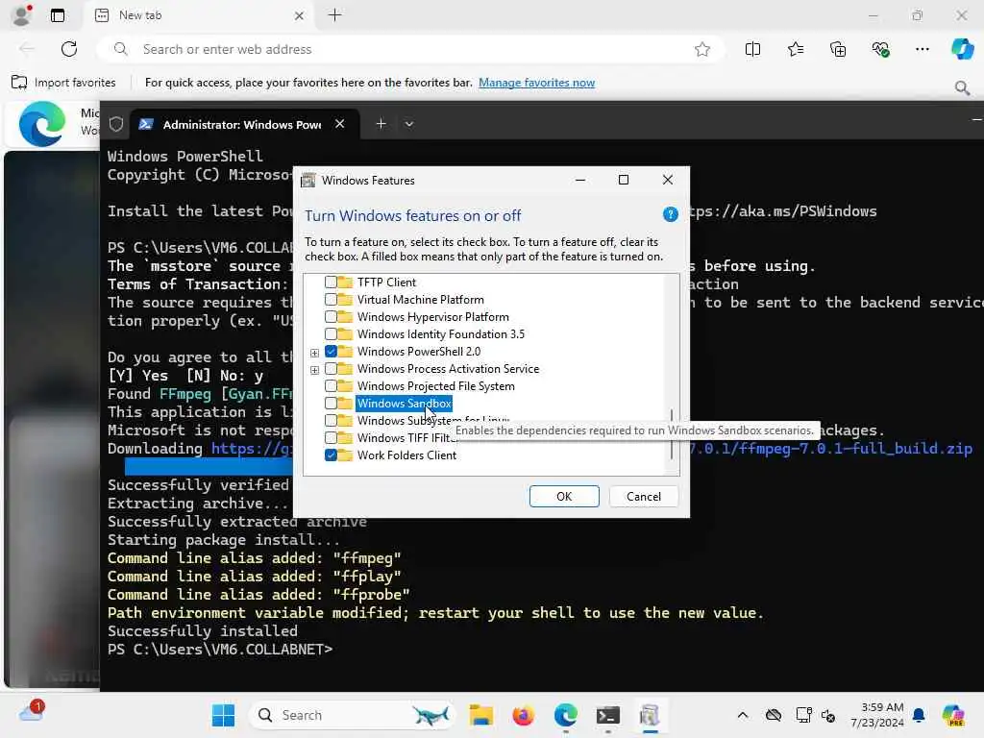Click the Import favorites button
Viewport: 984px width, 738px height.
[x=64, y=83]
